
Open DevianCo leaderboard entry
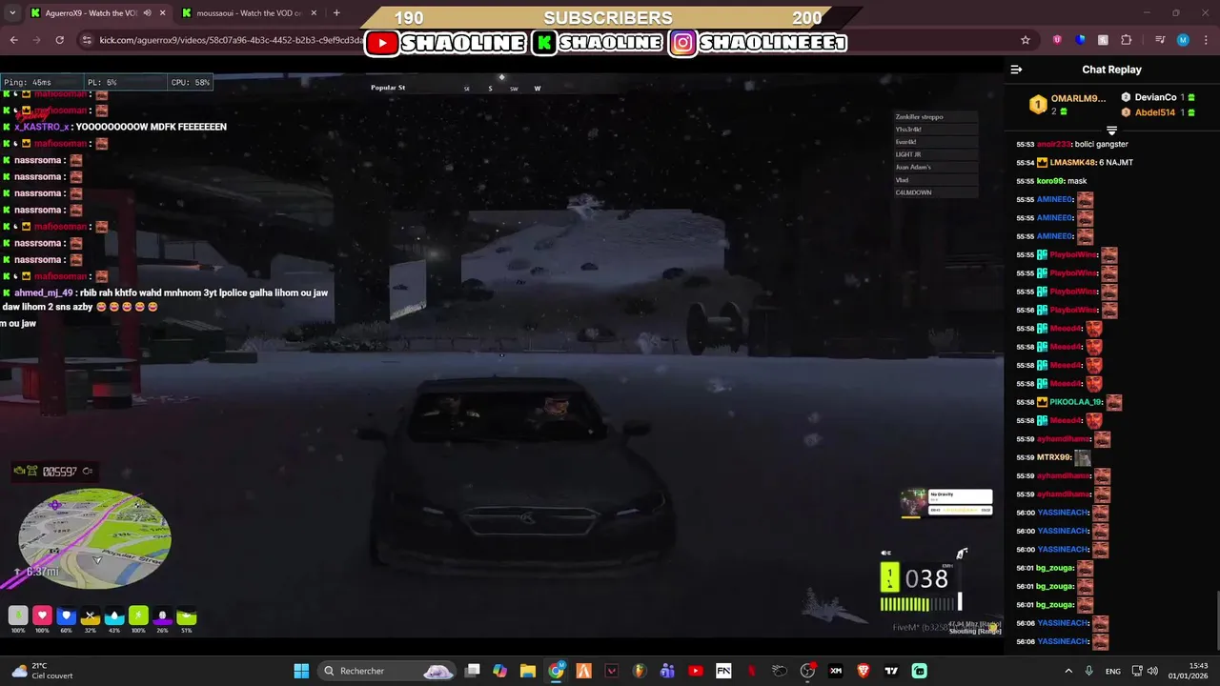(x=1158, y=97)
